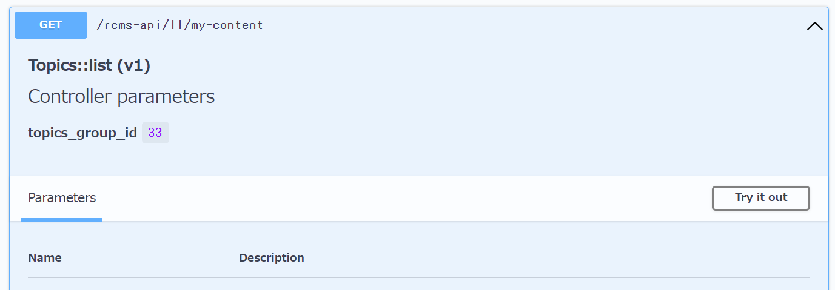The image size is (835, 290).
Task: Click the Description column header
Action: [x=271, y=257]
